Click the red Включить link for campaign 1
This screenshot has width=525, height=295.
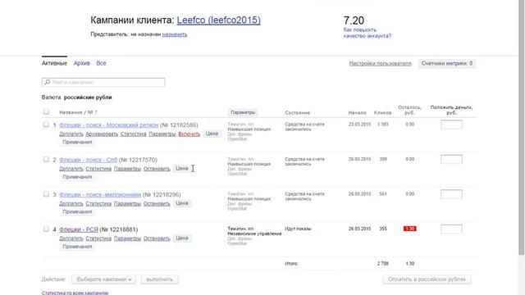tap(189, 134)
